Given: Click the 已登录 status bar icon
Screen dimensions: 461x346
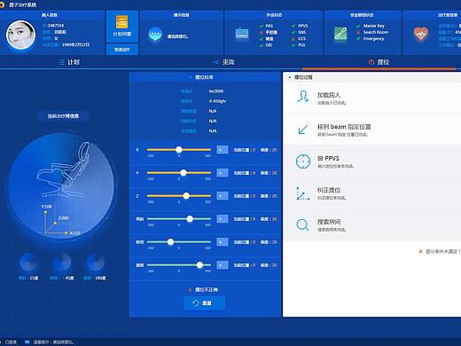Looking at the screenshot, I should point(2,342).
